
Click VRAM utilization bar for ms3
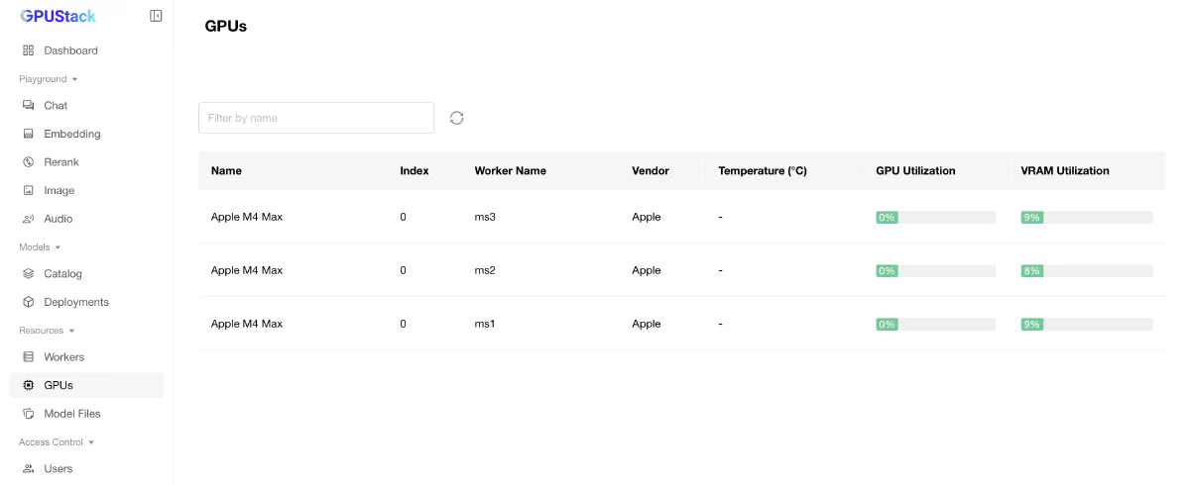[x=1087, y=217]
